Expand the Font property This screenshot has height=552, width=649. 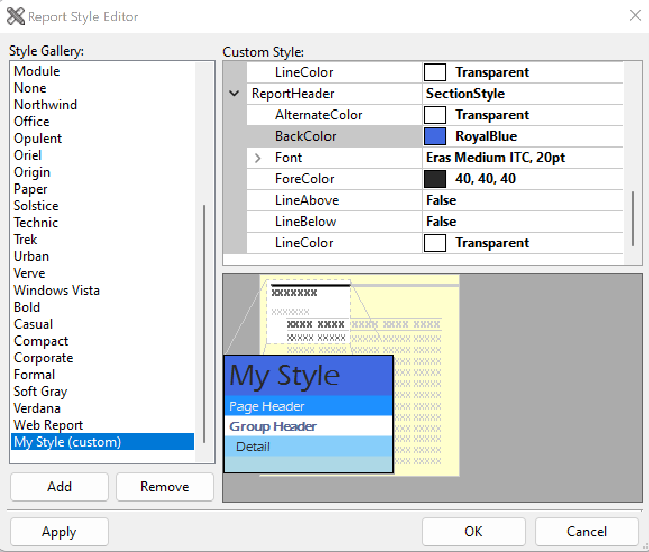(258, 158)
